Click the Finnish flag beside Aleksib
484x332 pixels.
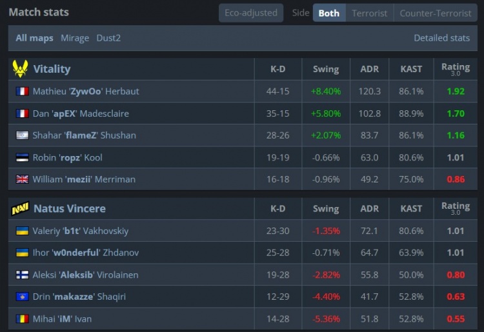(x=22, y=275)
